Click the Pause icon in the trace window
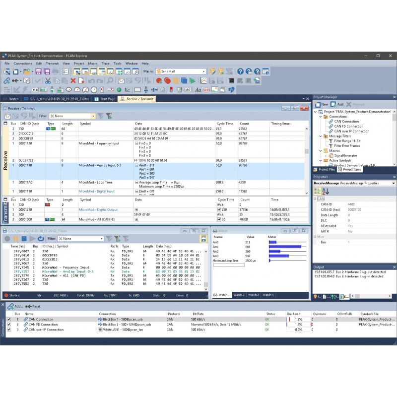 tap(16, 239)
